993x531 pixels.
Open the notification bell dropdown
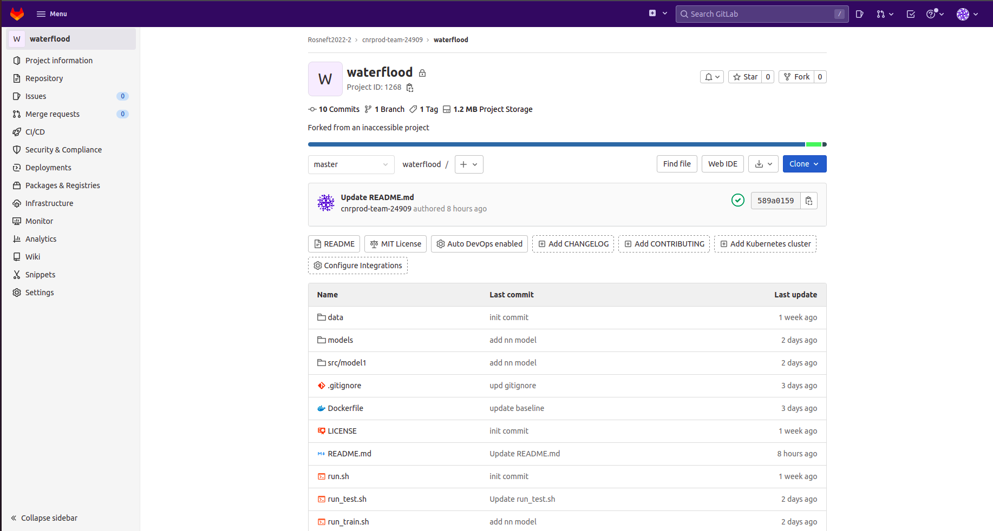711,77
